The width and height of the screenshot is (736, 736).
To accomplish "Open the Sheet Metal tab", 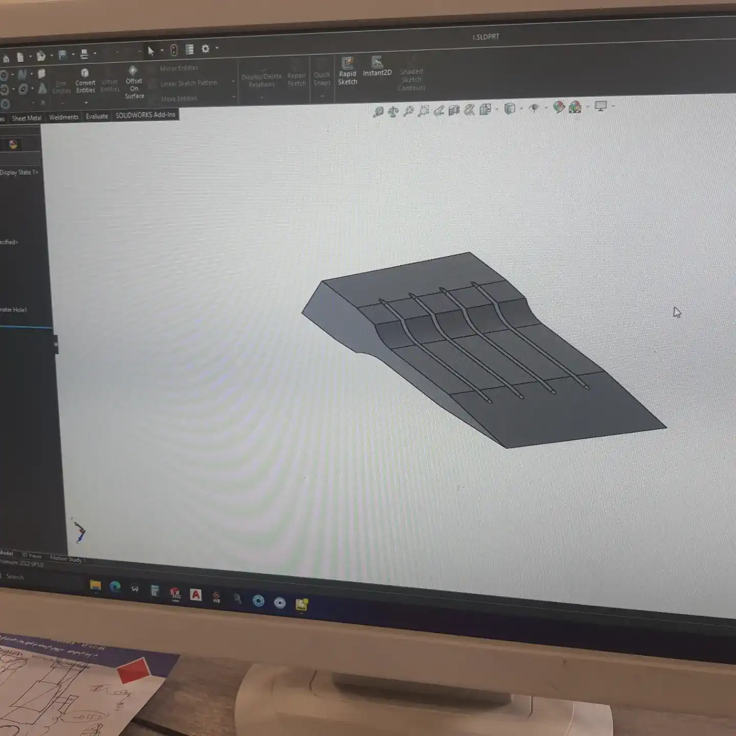I will tap(27, 118).
